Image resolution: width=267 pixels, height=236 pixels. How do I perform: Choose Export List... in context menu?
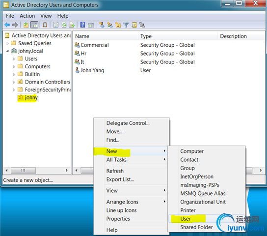pyautogui.click(x=131, y=179)
